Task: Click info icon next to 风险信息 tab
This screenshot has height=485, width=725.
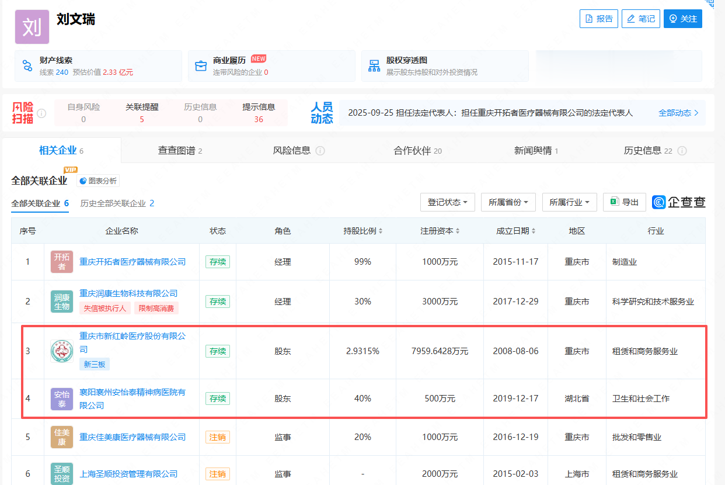Action: pos(320,151)
